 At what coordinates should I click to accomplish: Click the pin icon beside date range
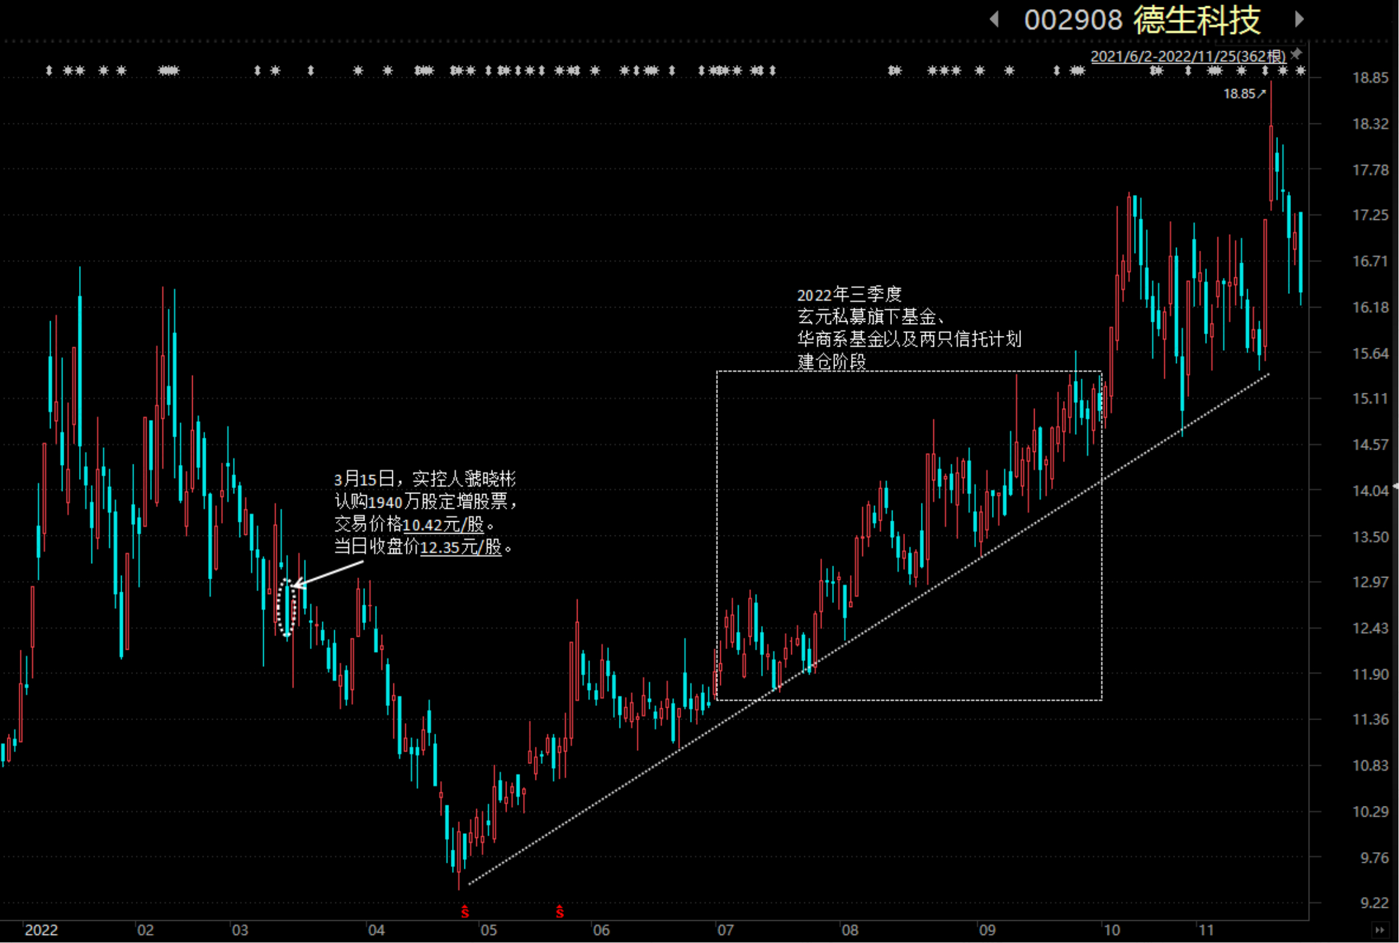pyautogui.click(x=1297, y=54)
